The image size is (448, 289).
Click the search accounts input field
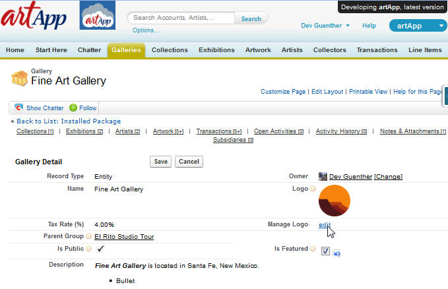click(181, 18)
